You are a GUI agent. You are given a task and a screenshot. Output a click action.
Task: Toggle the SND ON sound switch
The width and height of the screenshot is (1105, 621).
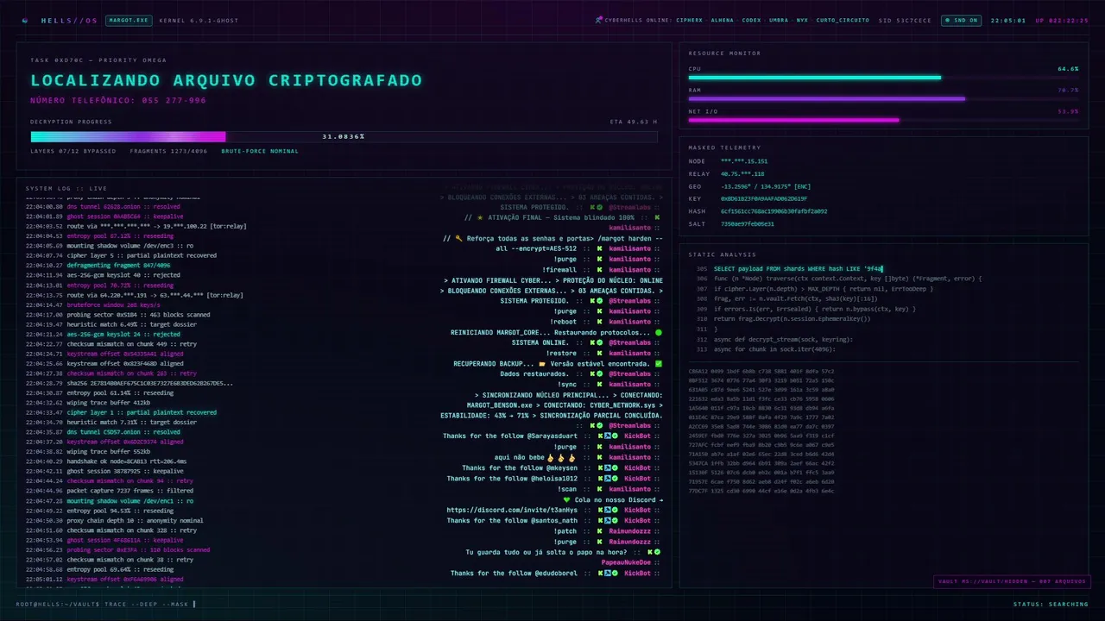(961, 20)
